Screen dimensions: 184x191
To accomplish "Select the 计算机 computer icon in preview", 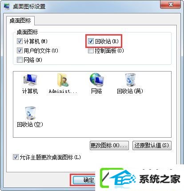I will point(30,80).
